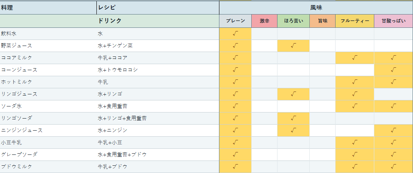Click the レシピ column header

point(158,8)
